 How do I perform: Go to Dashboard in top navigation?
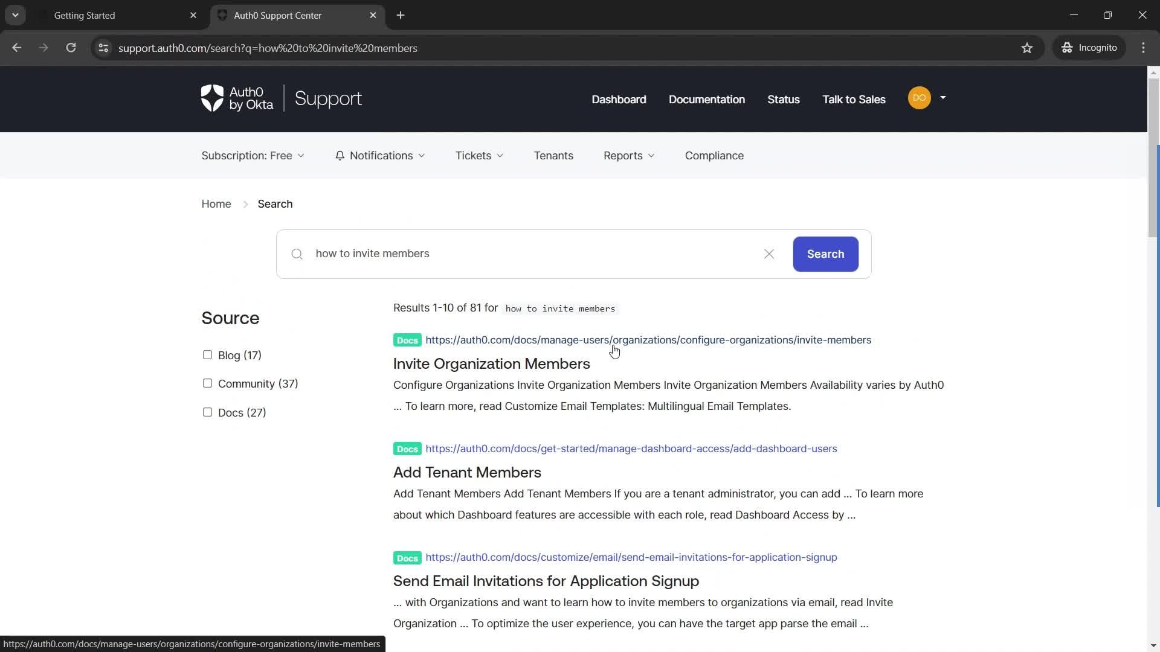pos(619,100)
